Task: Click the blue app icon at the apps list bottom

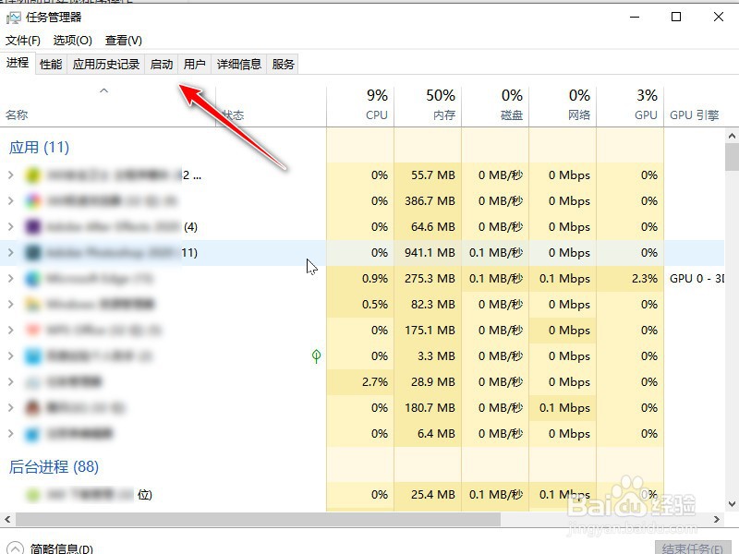Action: [x=30, y=433]
